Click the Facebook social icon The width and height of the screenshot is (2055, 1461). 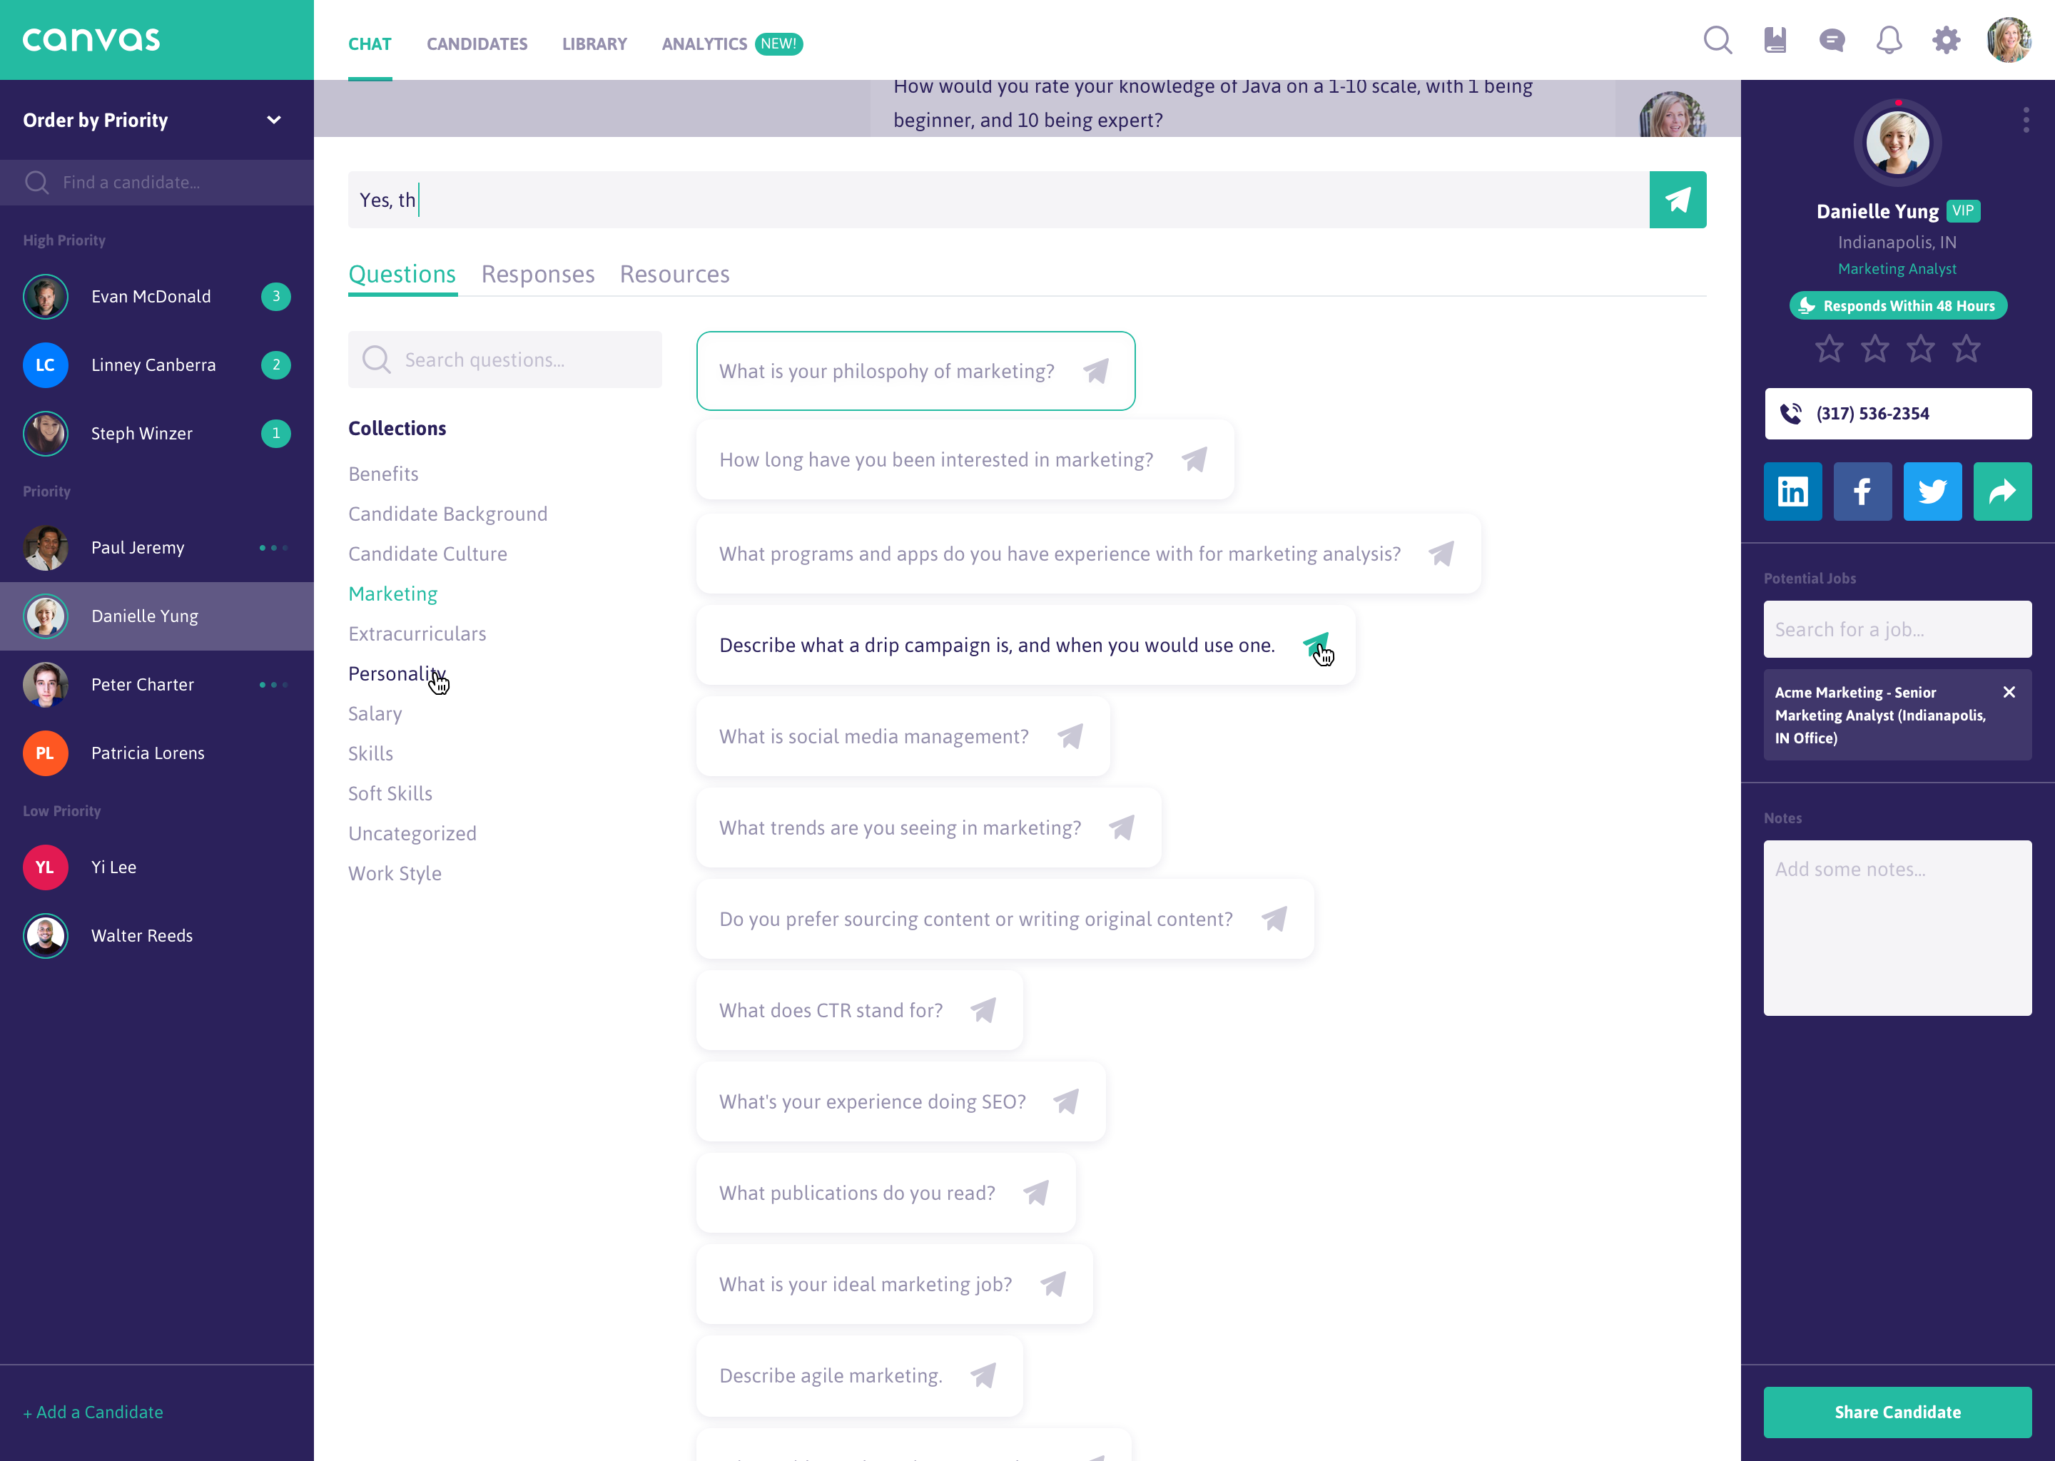point(1862,492)
